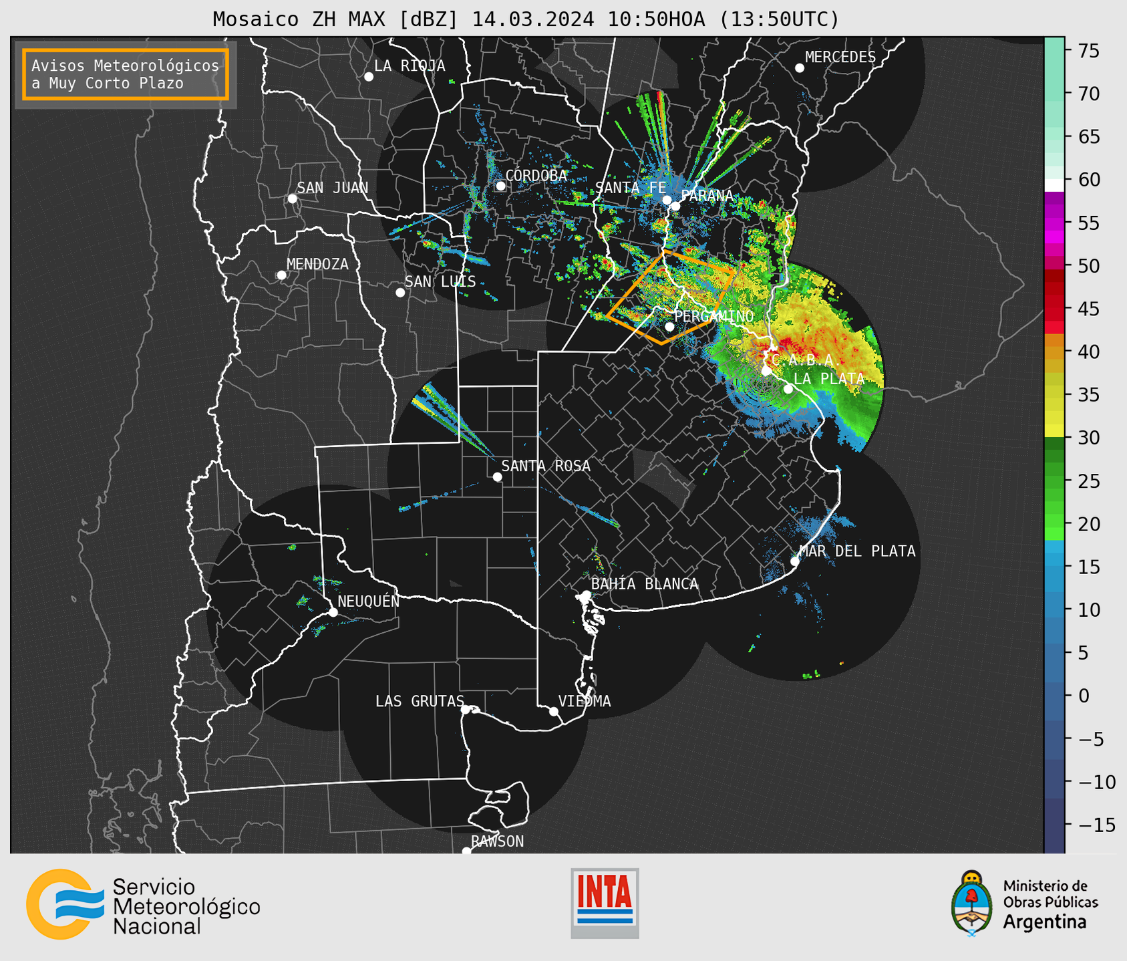Click the Santa Rosa city marker dot

(497, 476)
